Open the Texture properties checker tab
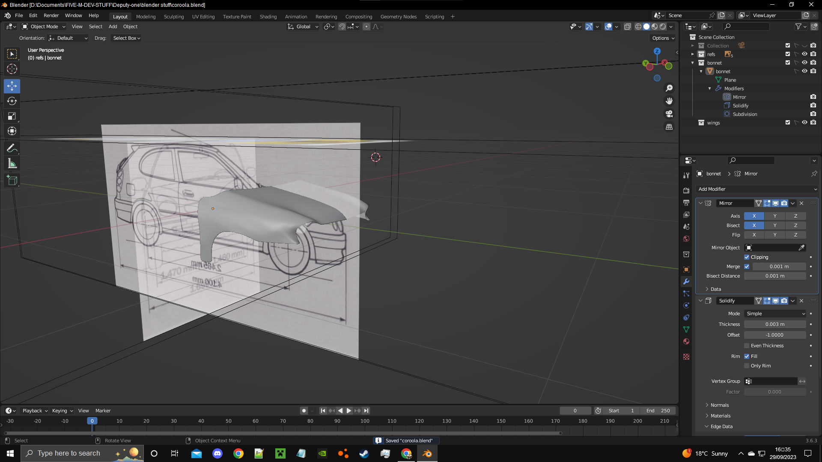The width and height of the screenshot is (822, 462). click(x=686, y=357)
